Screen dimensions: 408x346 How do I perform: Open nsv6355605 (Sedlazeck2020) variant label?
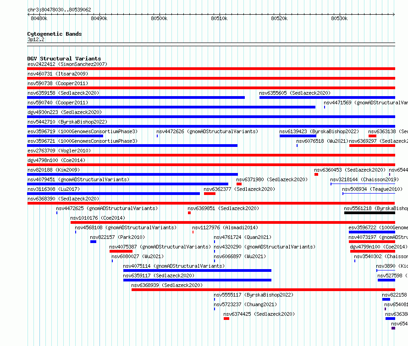(295, 93)
